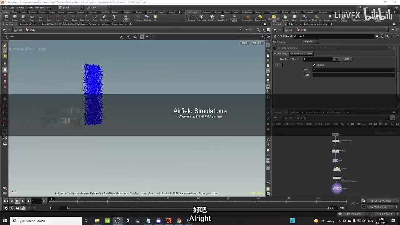This screenshot has width=400, height=225.
Task: Create a Grid from the shelf
Action: [40, 18]
